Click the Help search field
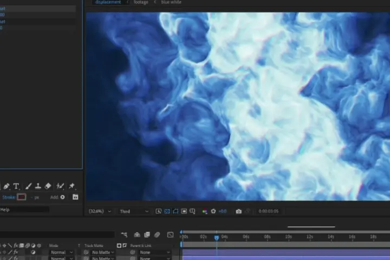390x260 pixels. point(24,210)
